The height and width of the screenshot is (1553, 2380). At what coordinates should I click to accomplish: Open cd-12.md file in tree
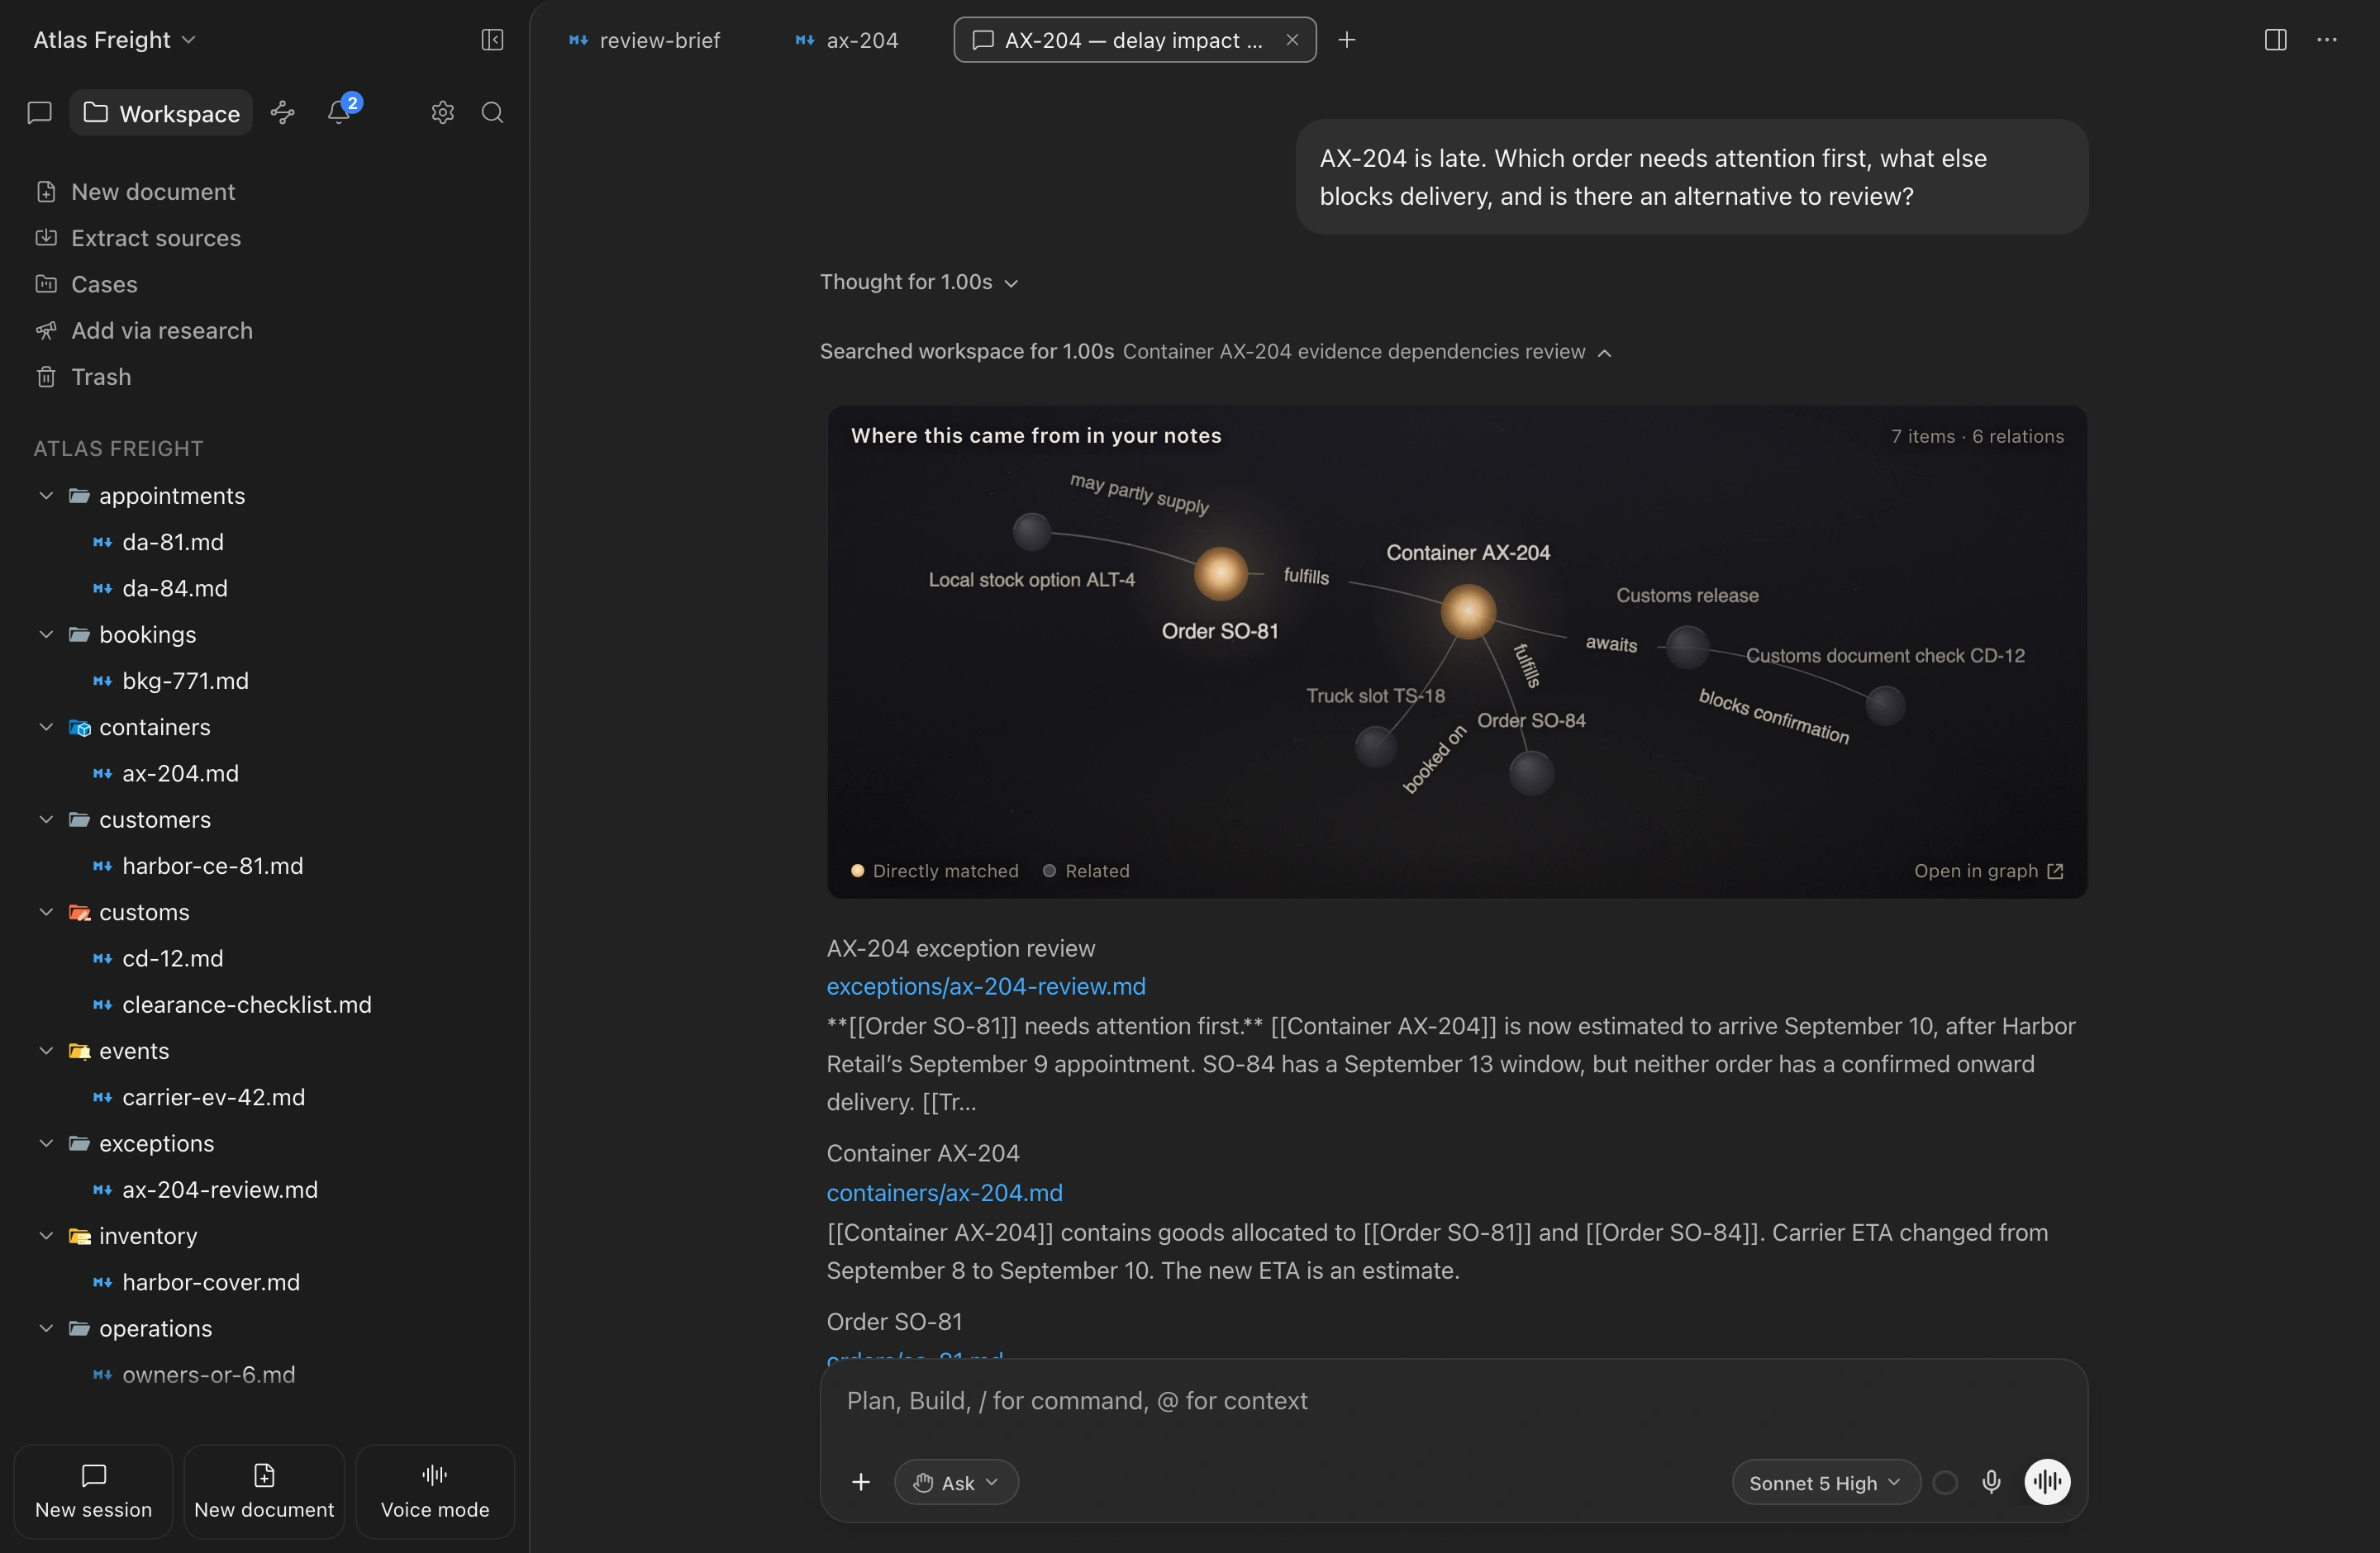point(172,958)
